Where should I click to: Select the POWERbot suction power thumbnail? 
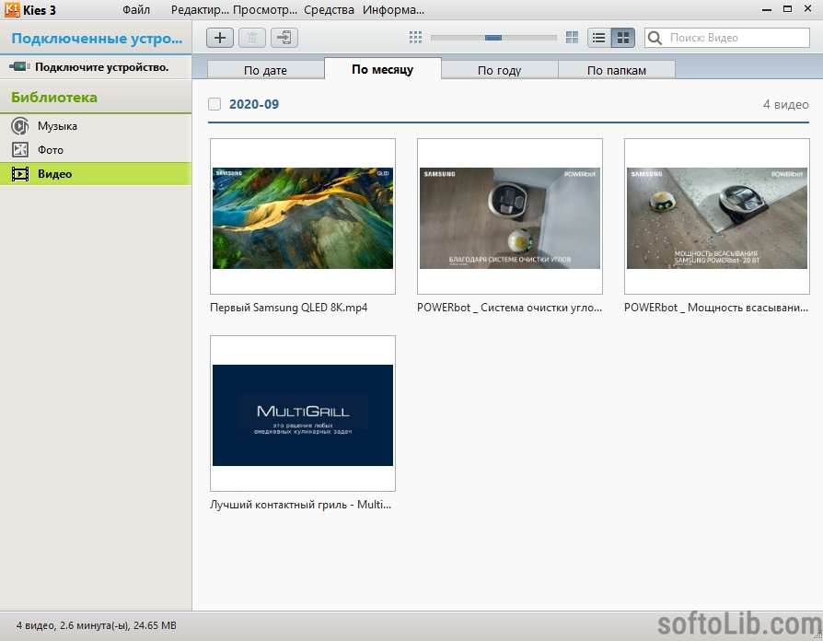pyautogui.click(x=717, y=216)
